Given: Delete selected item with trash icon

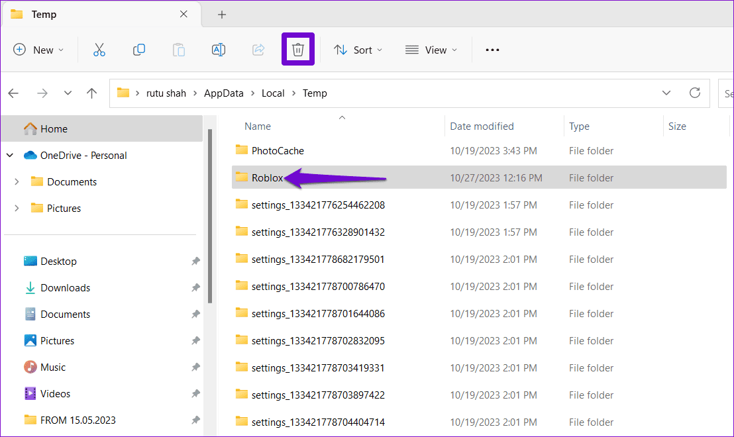Looking at the screenshot, I should [x=298, y=50].
